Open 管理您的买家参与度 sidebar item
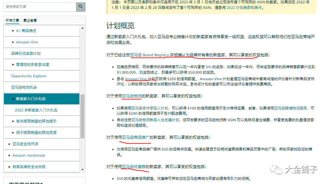Viewport: 328px width, 184px height. click(x=33, y=65)
